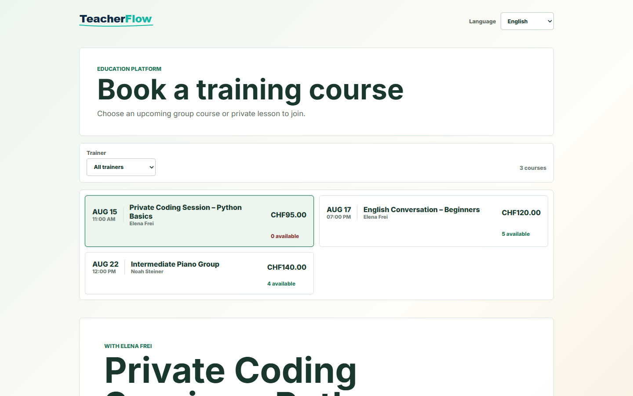Click the AUG 15 date
633x396 pixels.
tap(105, 212)
